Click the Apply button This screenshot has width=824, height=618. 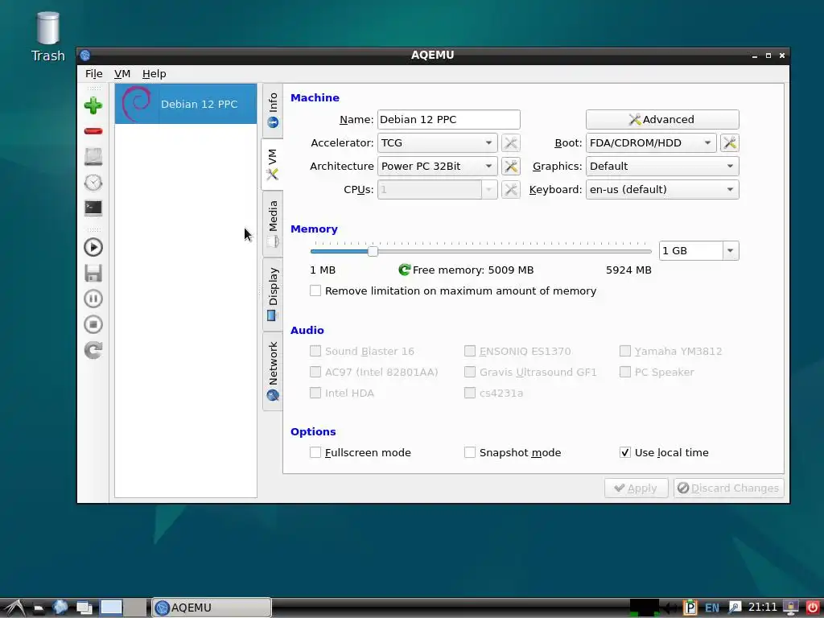[x=636, y=488]
